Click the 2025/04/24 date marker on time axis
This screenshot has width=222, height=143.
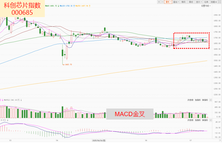[99, 140]
